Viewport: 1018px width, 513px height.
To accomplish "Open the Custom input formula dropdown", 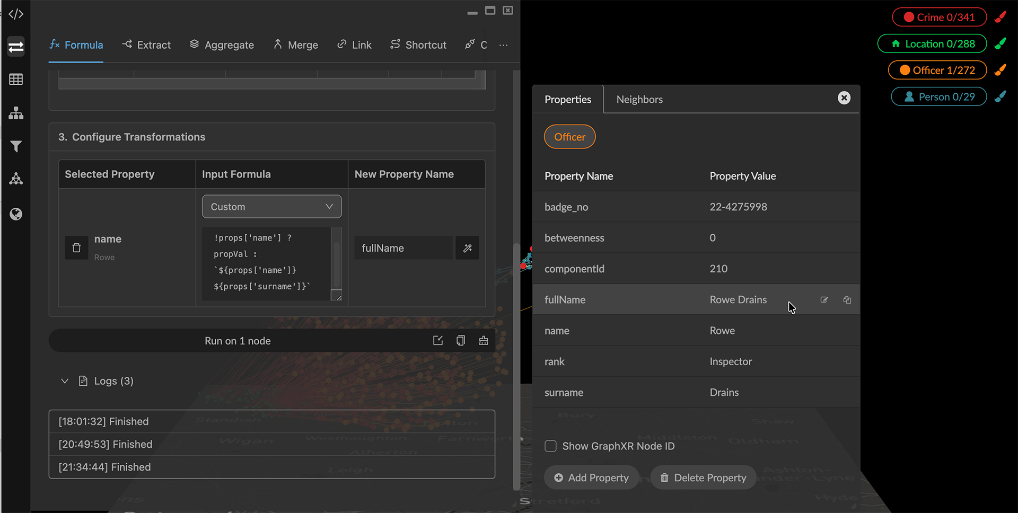I will pos(271,207).
